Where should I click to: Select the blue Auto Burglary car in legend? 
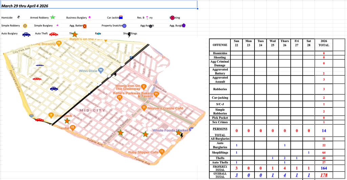click(26, 34)
